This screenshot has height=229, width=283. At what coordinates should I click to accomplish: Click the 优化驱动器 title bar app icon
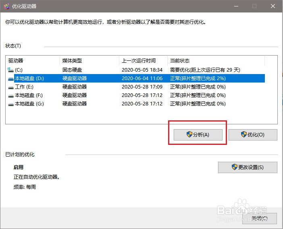7,6
